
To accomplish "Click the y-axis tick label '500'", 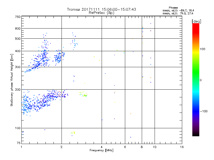I will (18, 39).
